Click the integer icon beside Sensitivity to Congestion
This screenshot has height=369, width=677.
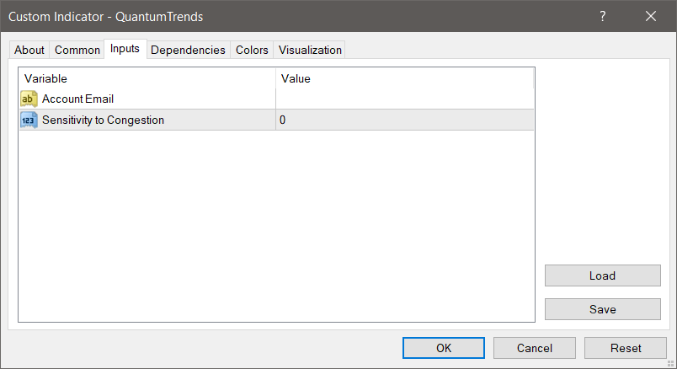(29, 120)
